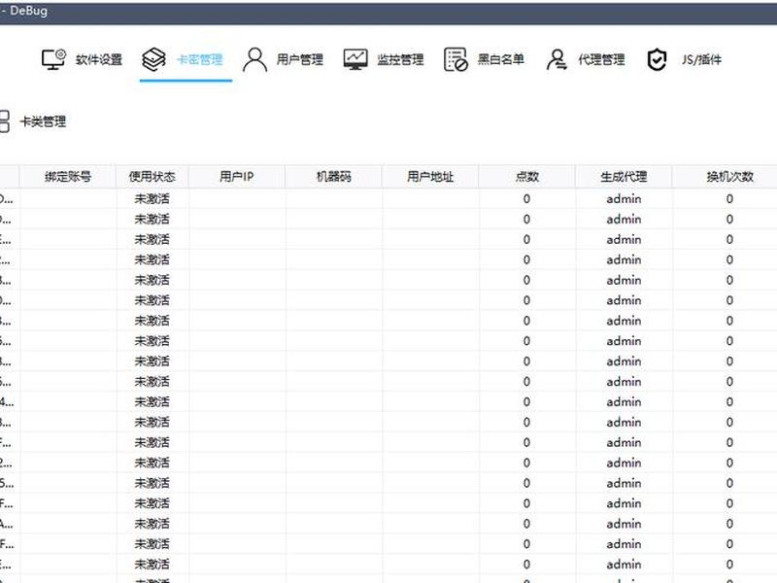Select 未激活 status in the first table row
The height and width of the screenshot is (583, 777).
[x=152, y=199]
